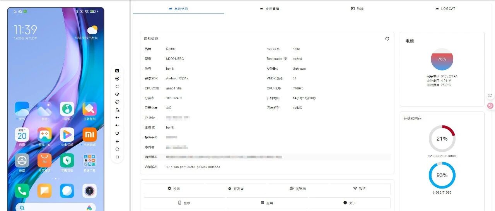Viewport: 495px width, 211px height.
Task: Start screen recording with the record icon
Action: (x=117, y=78)
